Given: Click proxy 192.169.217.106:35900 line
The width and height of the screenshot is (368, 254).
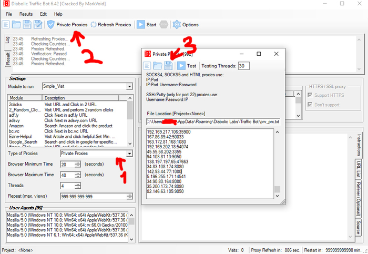Looking at the screenshot, I should [169, 132].
